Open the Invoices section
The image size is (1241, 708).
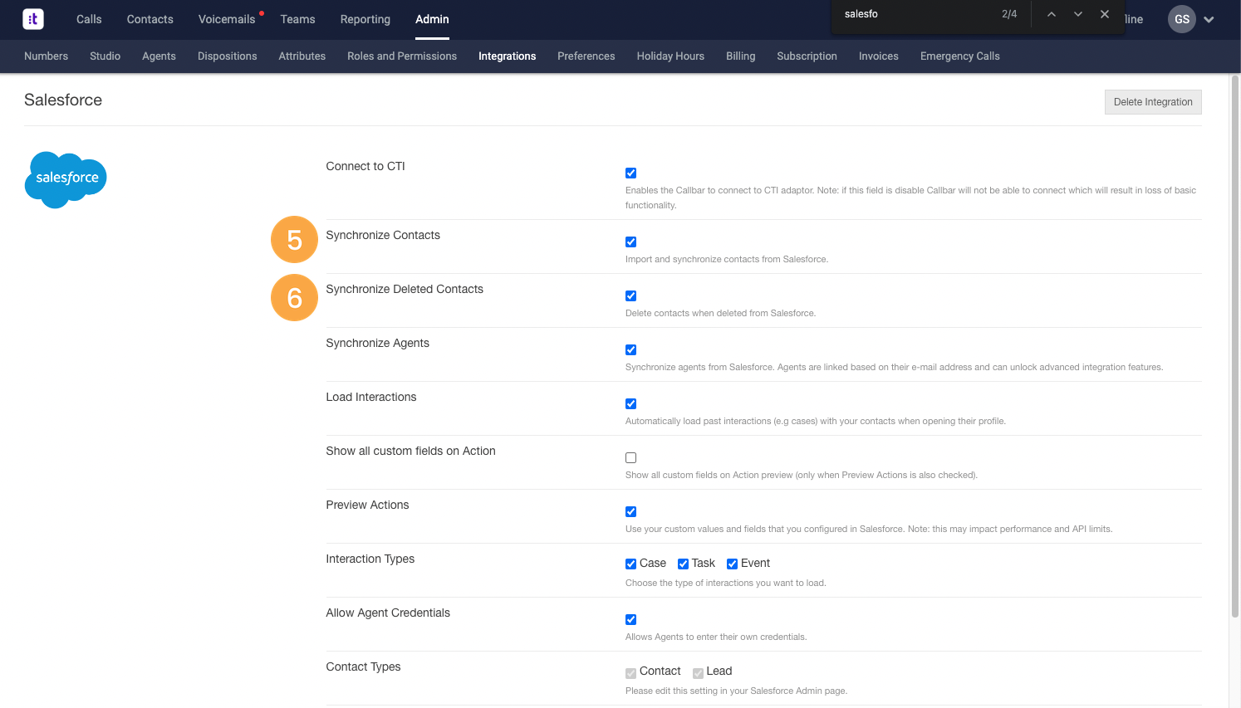[x=879, y=56]
